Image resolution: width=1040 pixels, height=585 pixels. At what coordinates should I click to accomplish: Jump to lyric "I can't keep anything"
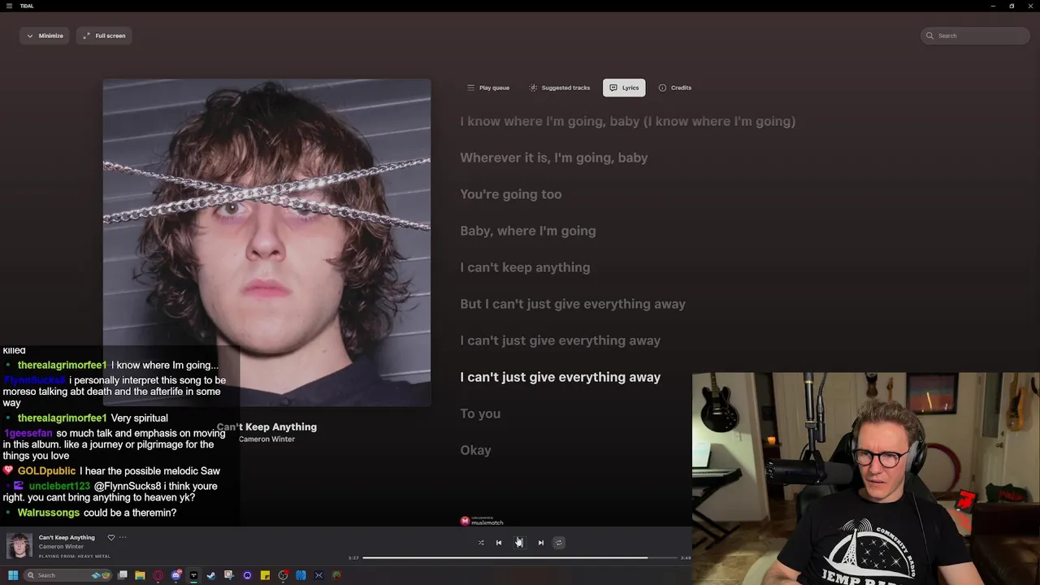[x=525, y=267]
